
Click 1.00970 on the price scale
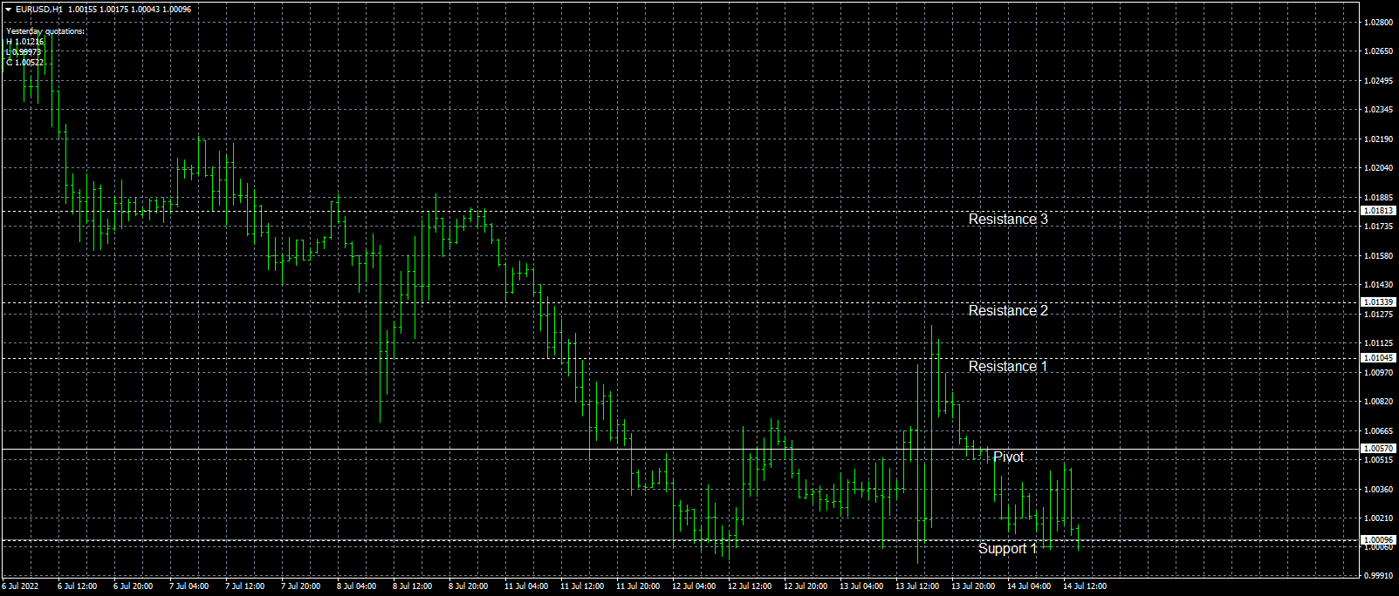pos(1378,373)
